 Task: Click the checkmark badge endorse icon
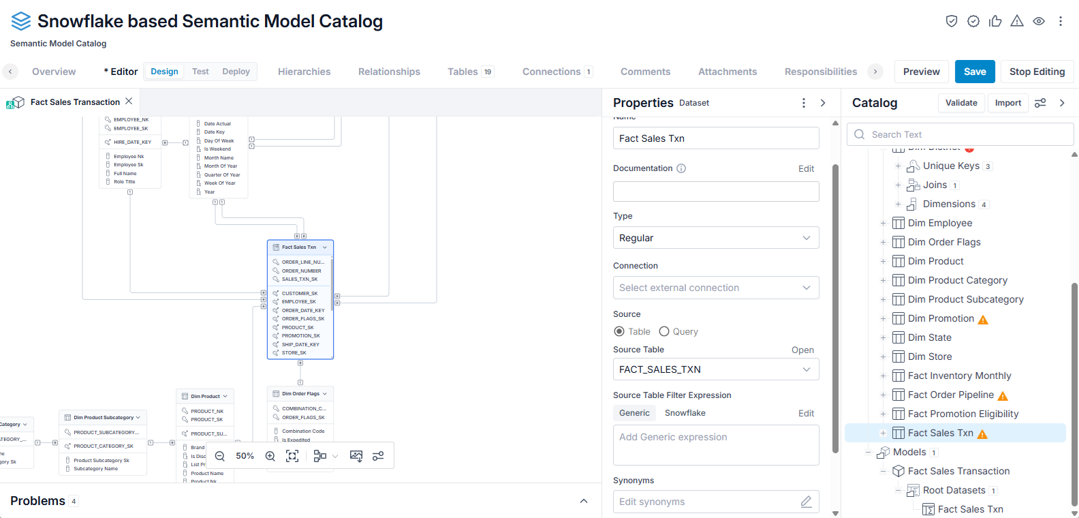click(973, 21)
